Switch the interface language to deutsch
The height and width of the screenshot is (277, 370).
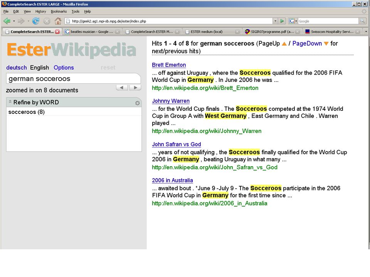(17, 68)
